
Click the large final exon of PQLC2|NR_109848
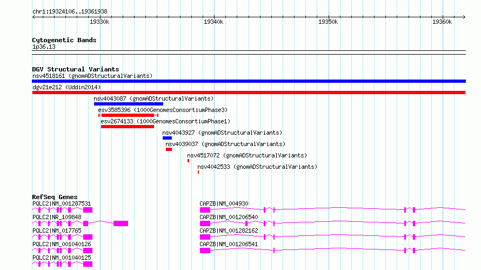click(x=121, y=223)
